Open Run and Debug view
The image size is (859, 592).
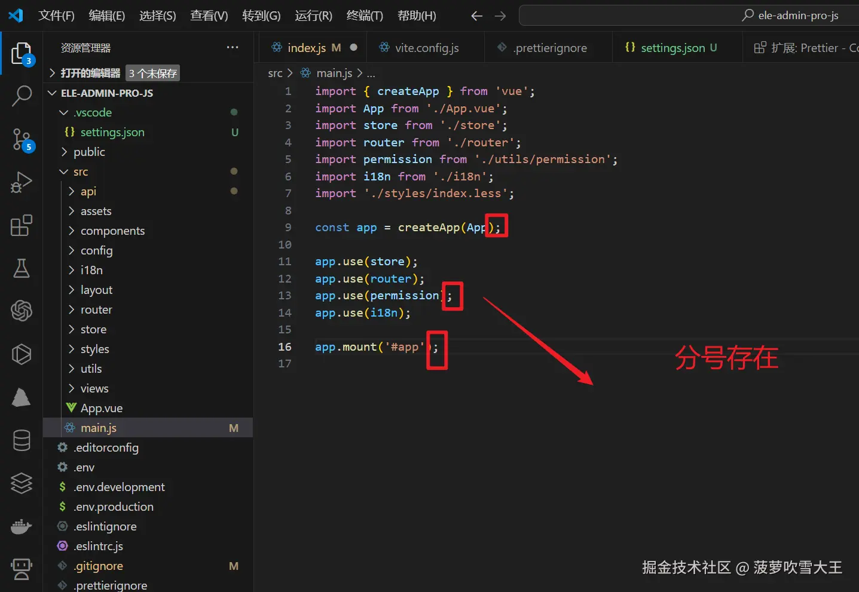pos(22,182)
